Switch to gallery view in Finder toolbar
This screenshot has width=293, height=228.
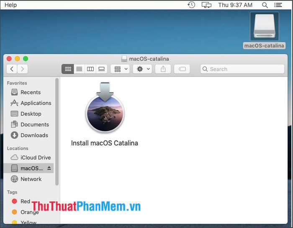(102, 69)
